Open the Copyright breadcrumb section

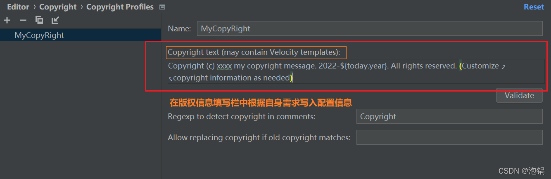[58, 7]
